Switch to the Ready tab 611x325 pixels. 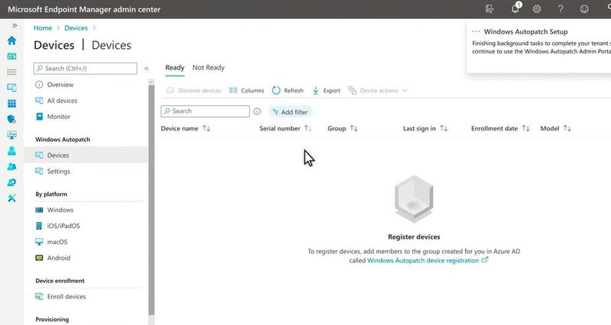click(175, 68)
